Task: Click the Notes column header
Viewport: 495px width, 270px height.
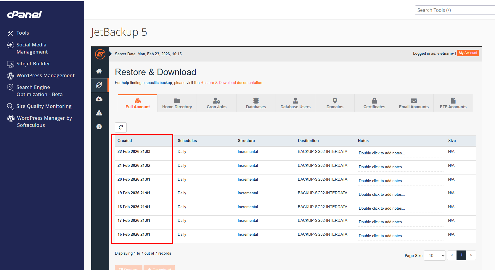Action: click(x=363, y=141)
